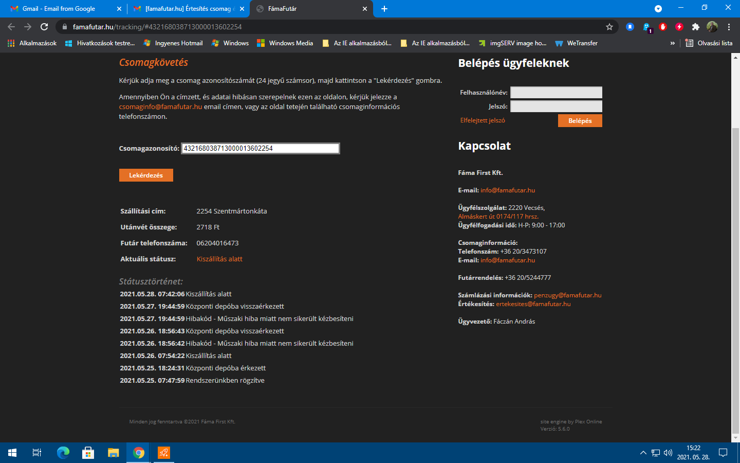Open a new browser tab
Screen dimensions: 740x463
coord(384,9)
